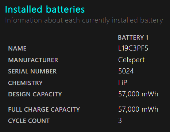Click the CYCLE COUNT label
Viewport: 170px width, 132px height.
pyautogui.click(x=29, y=121)
